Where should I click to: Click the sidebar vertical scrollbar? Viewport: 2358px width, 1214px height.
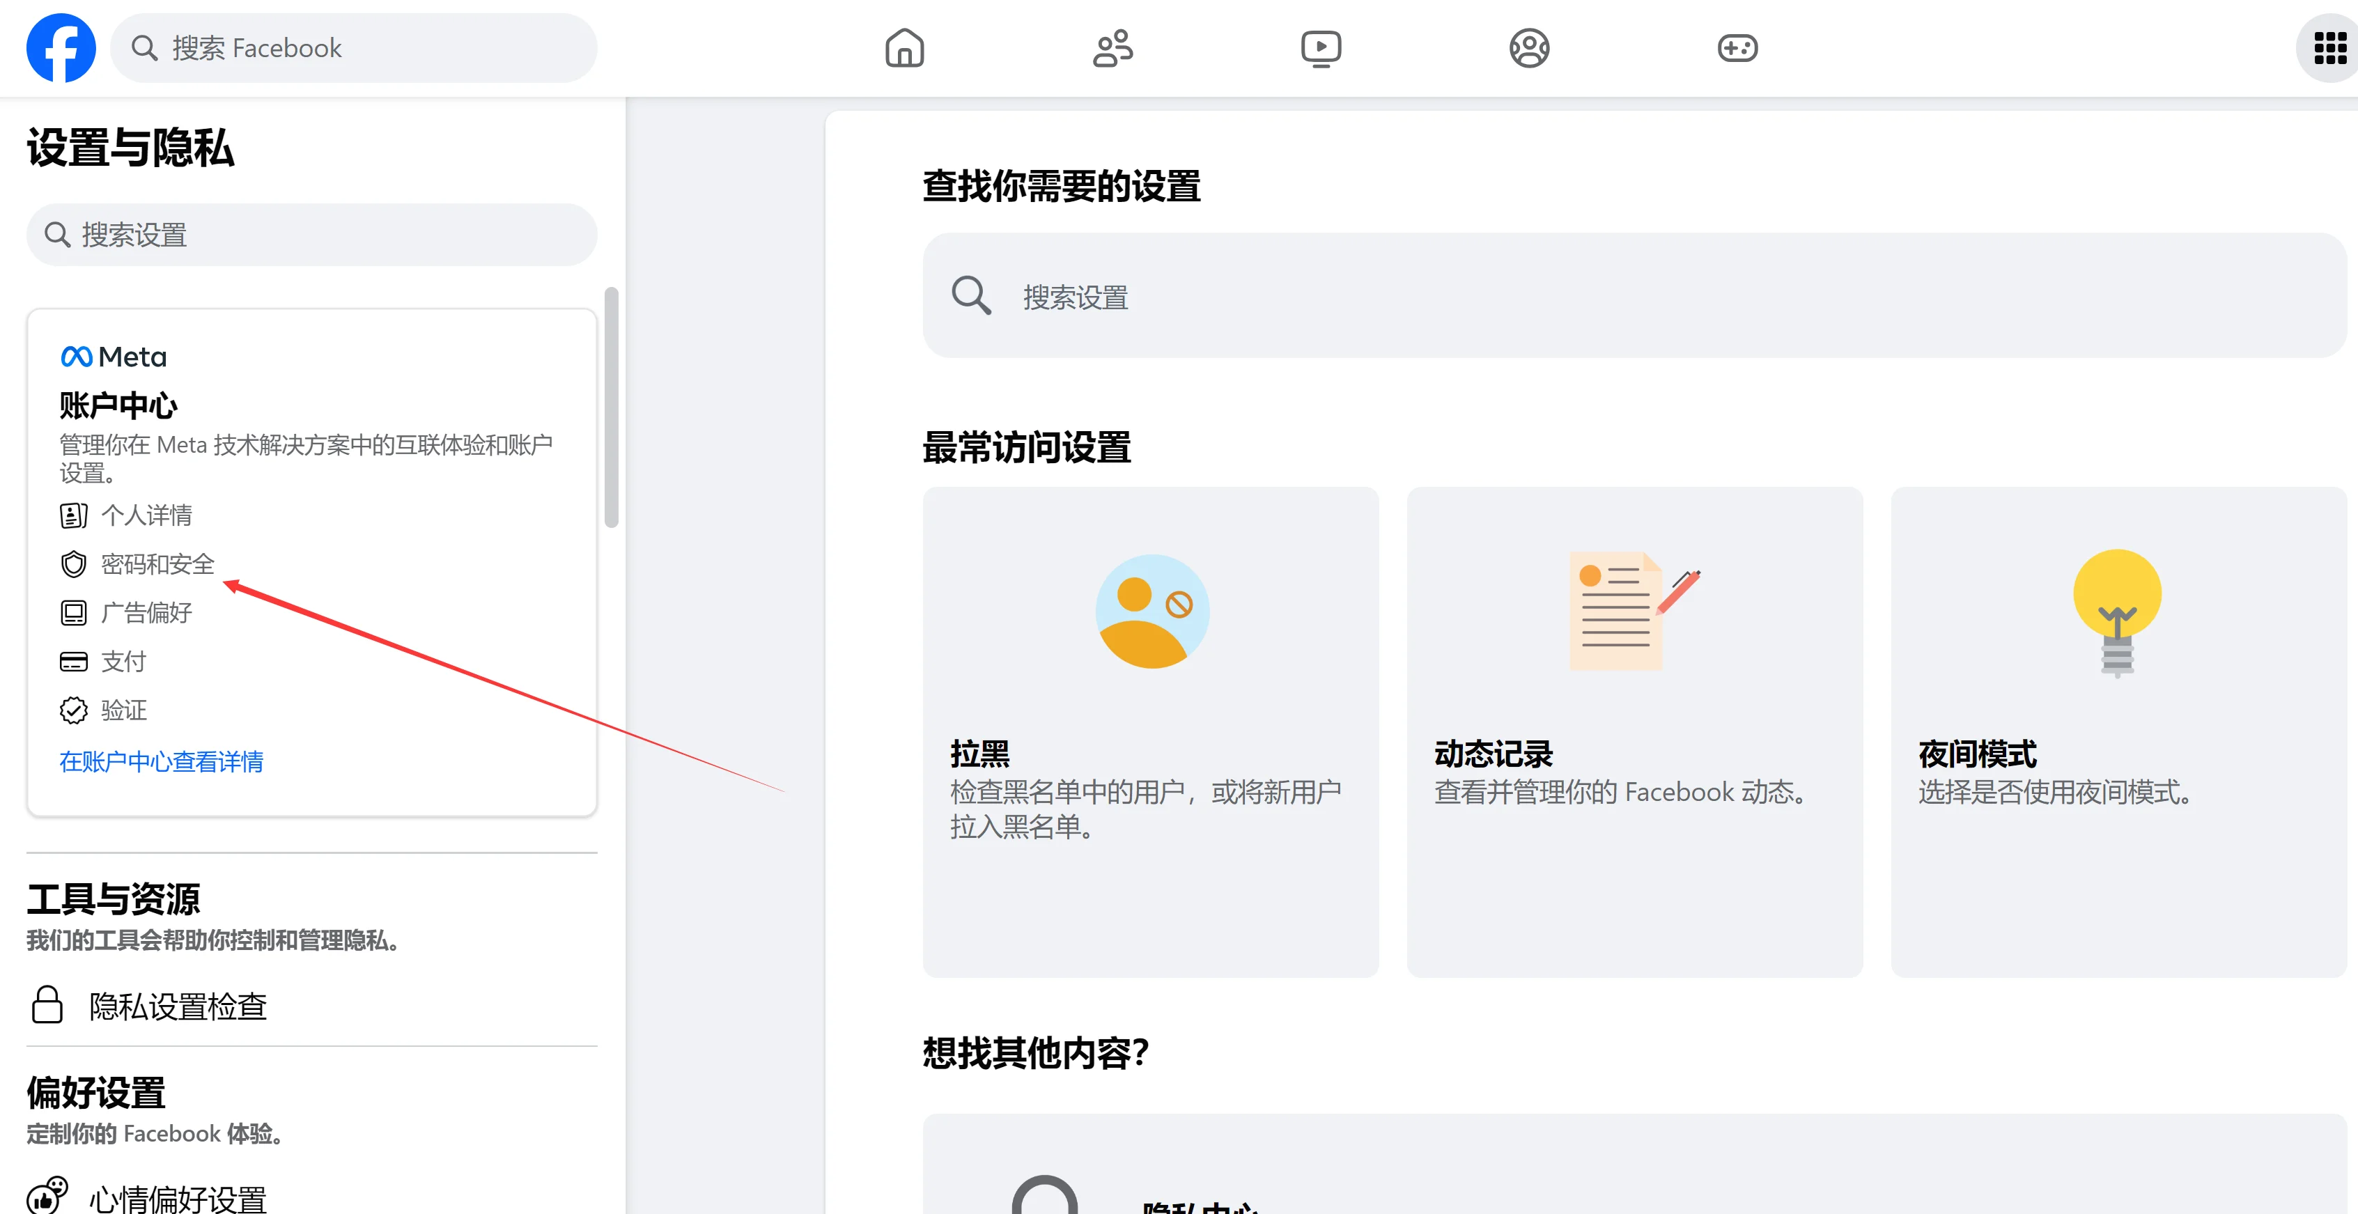(x=612, y=407)
